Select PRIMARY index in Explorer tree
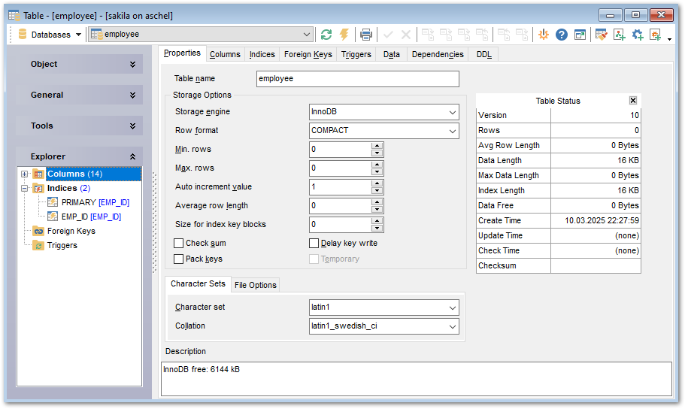Screen dimensions: 685x409 (x=78, y=202)
